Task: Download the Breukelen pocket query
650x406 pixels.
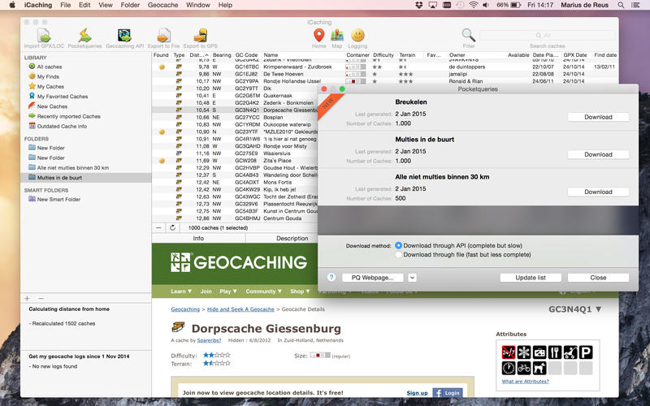Action: 598,117
